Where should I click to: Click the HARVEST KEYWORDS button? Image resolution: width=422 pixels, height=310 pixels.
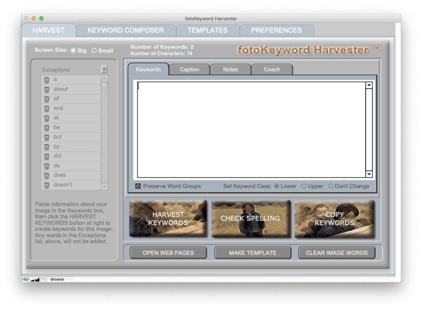(x=168, y=219)
